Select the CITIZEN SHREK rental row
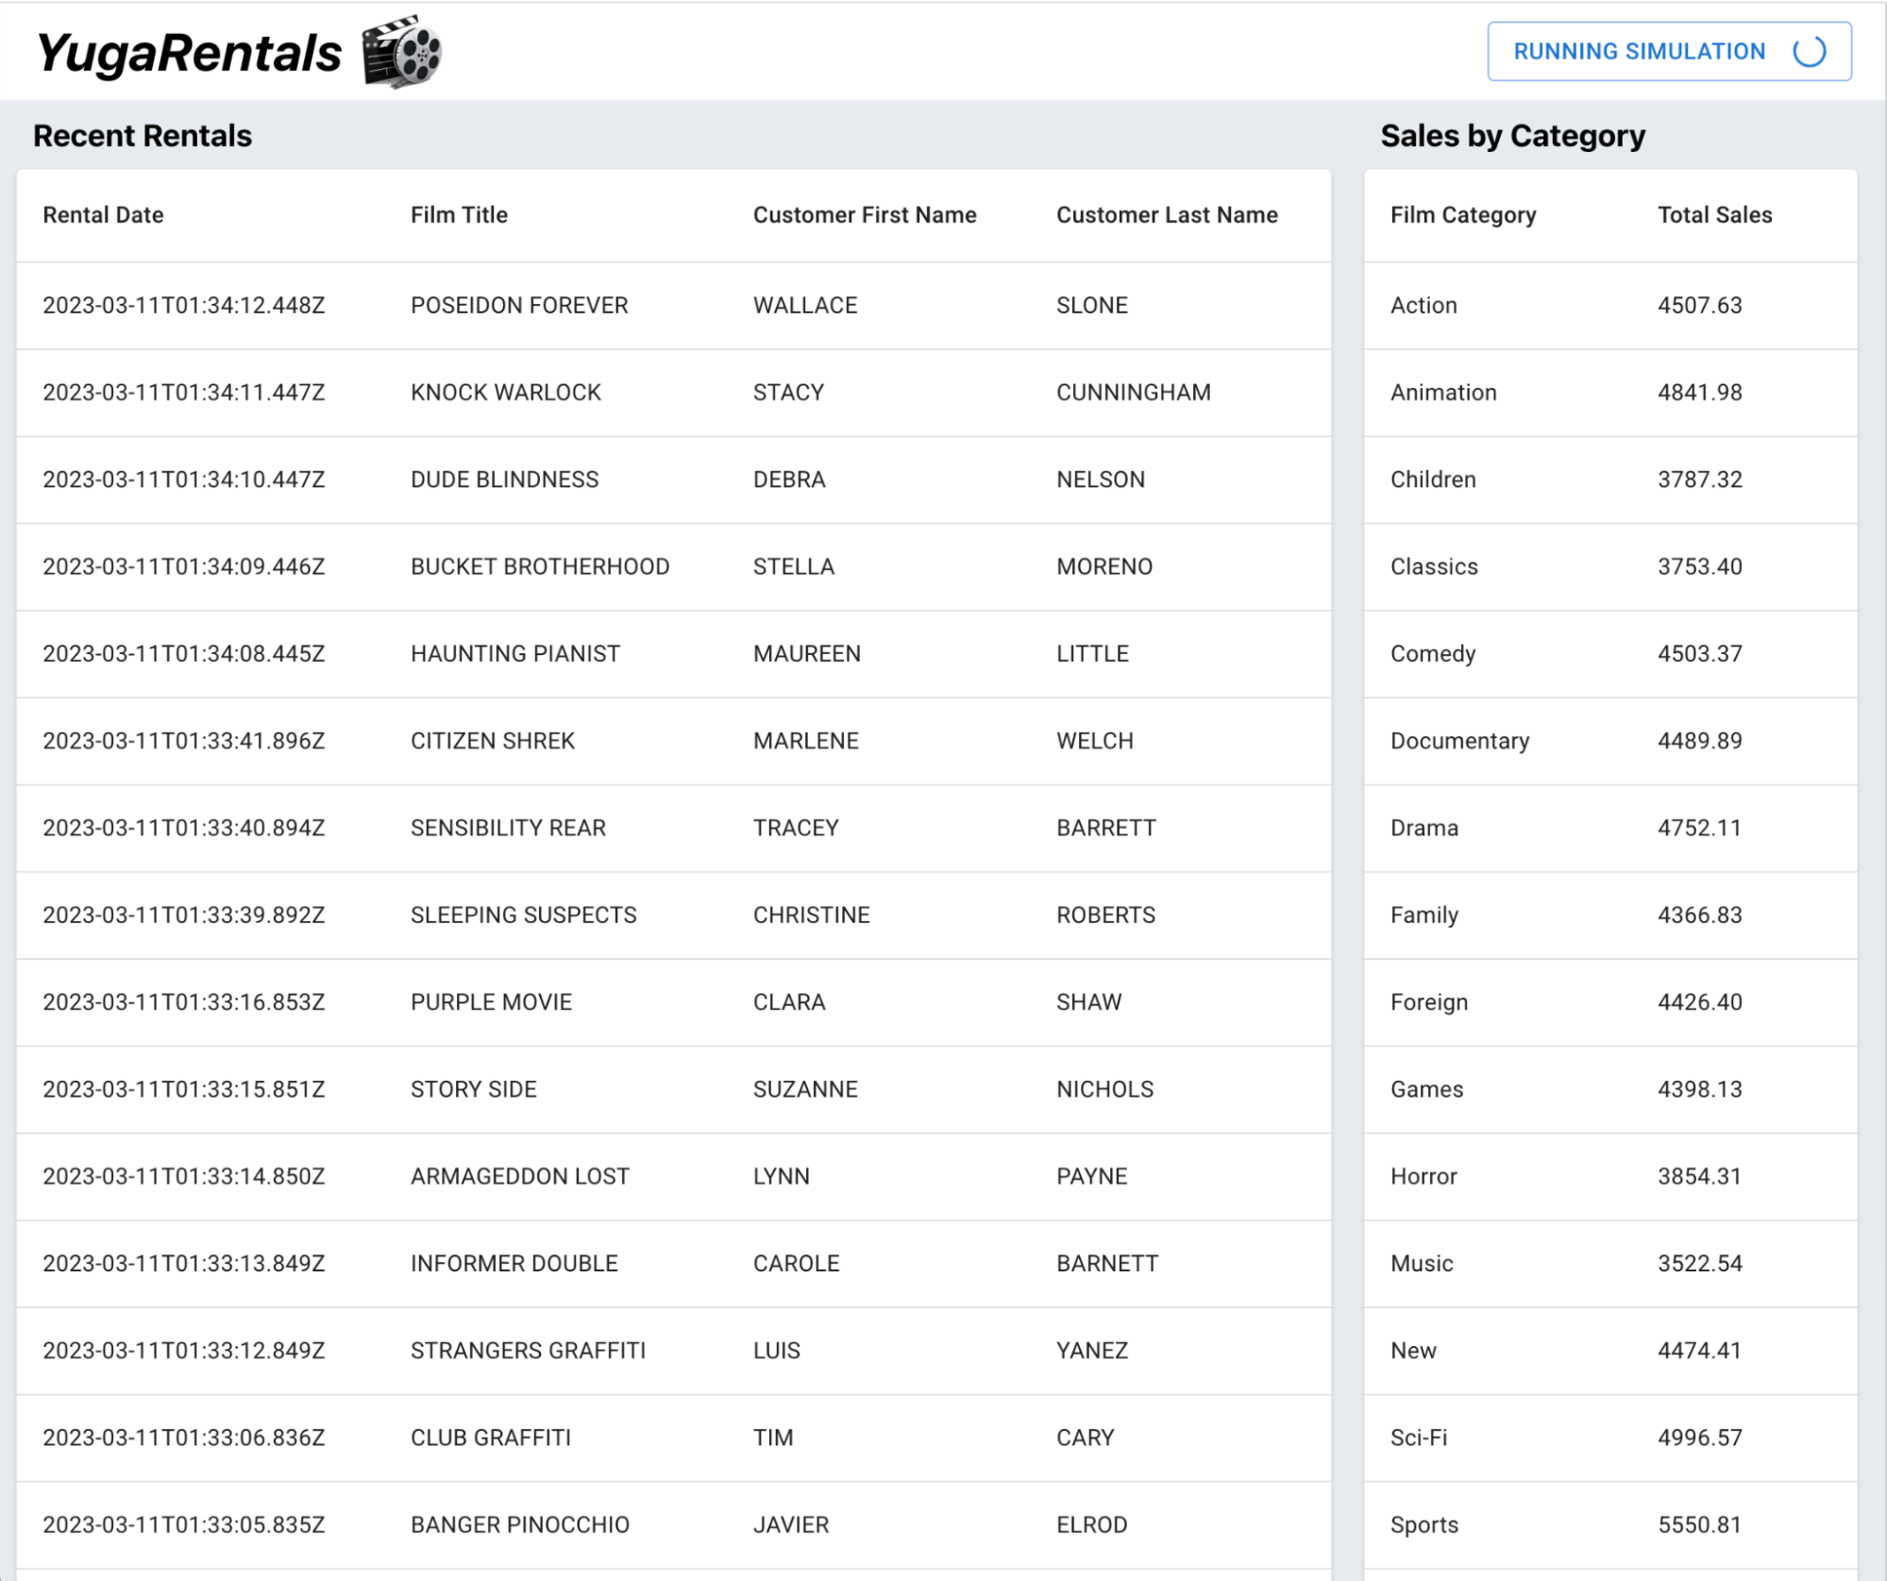Viewport: 1887px width, 1581px height. pyautogui.click(x=661, y=740)
